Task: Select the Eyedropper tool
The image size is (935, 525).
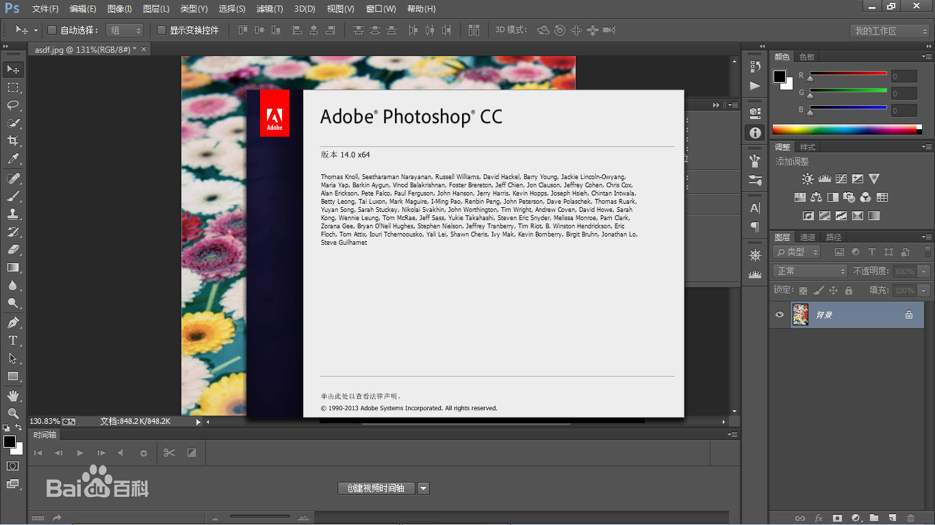Action: click(13, 159)
